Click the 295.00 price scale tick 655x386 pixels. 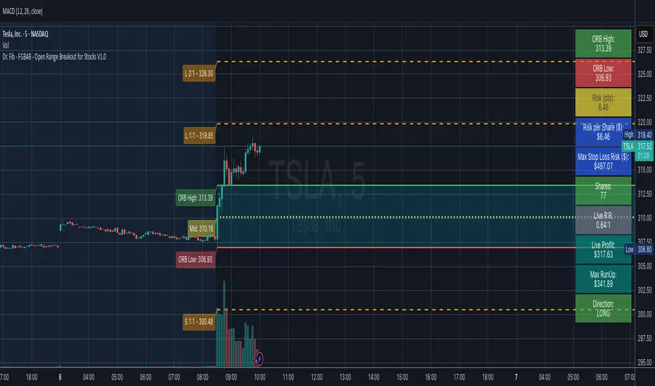[644, 362]
